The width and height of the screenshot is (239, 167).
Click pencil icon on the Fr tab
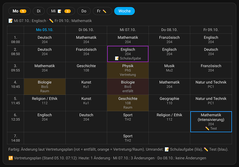[x=104, y=11]
